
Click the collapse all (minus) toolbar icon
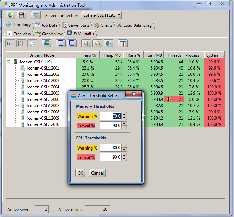[72, 43]
